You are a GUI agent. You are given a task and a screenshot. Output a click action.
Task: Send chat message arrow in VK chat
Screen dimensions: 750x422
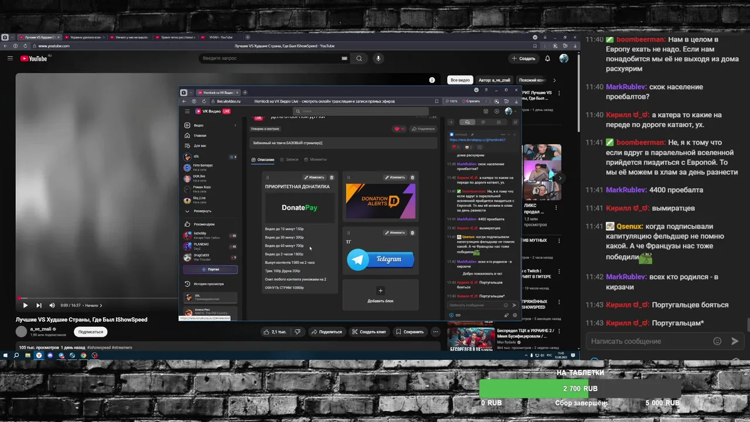[x=514, y=305]
